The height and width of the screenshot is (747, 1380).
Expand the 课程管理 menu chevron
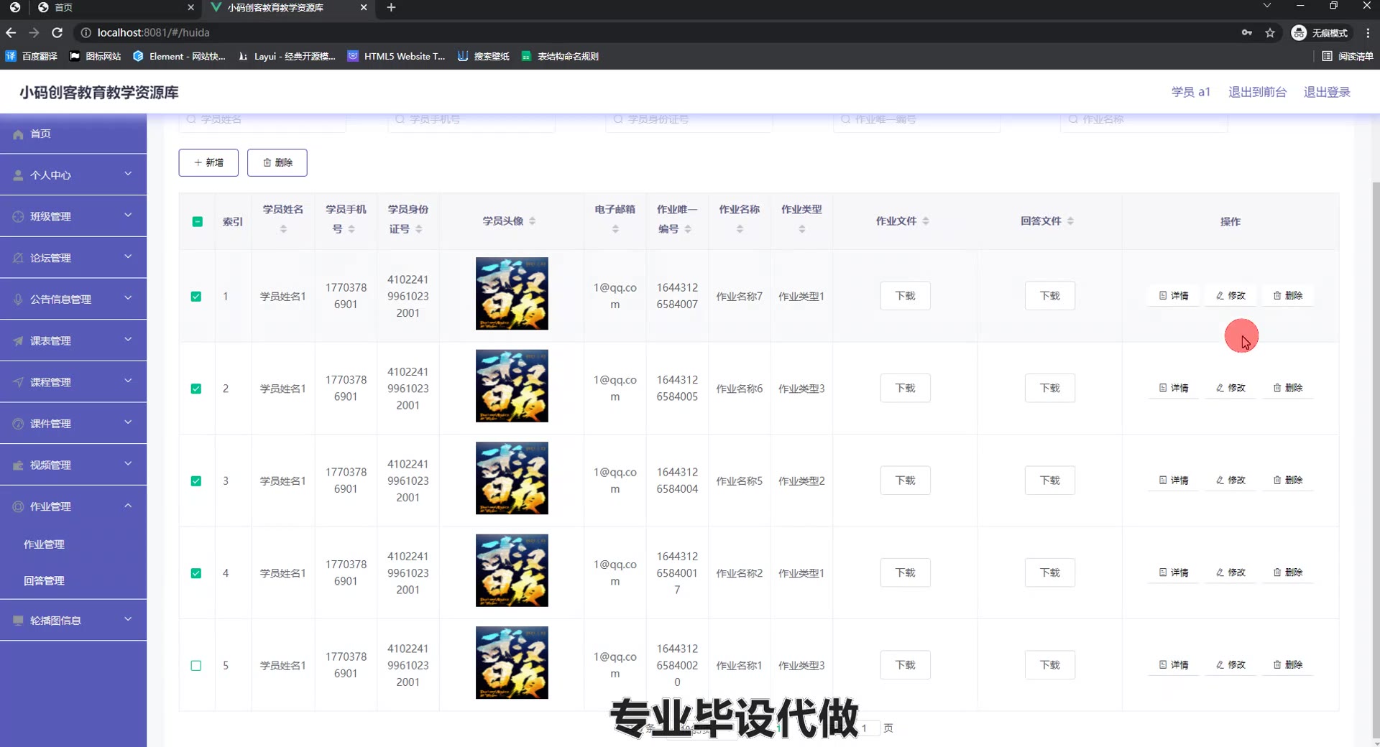128,381
